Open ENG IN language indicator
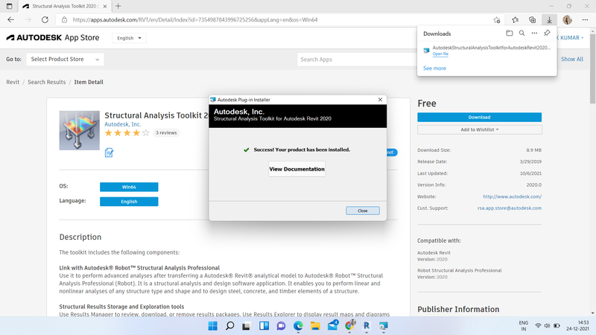Viewport: 596px width, 335px height. (524, 325)
